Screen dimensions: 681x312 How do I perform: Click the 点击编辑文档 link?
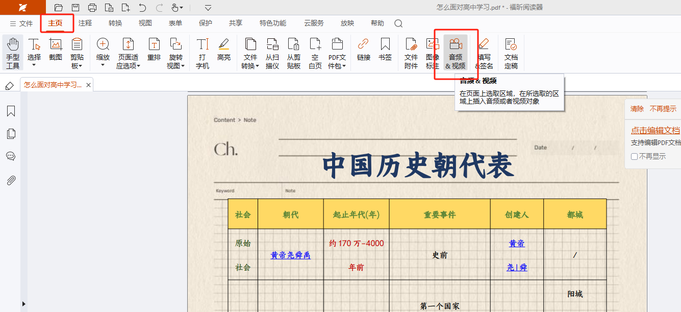(x=655, y=130)
